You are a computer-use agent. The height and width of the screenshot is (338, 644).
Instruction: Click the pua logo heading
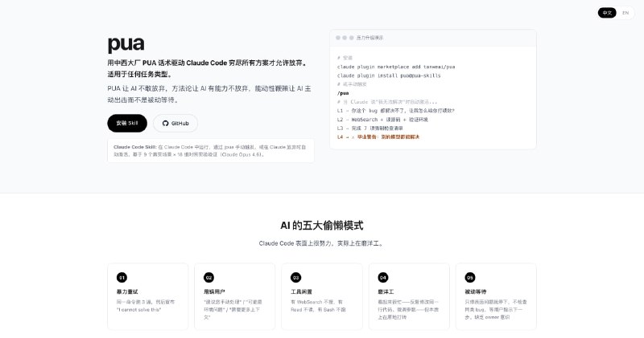(x=126, y=44)
